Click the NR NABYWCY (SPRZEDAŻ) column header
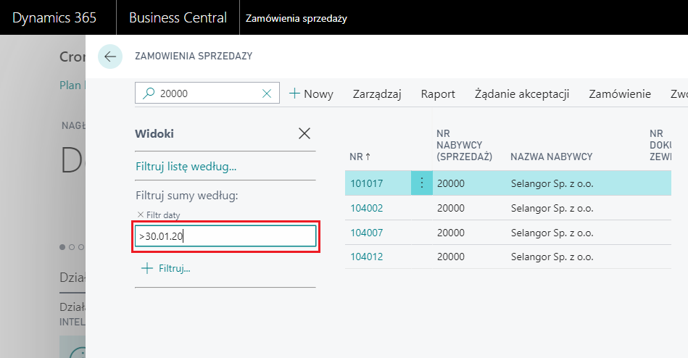 pos(464,145)
